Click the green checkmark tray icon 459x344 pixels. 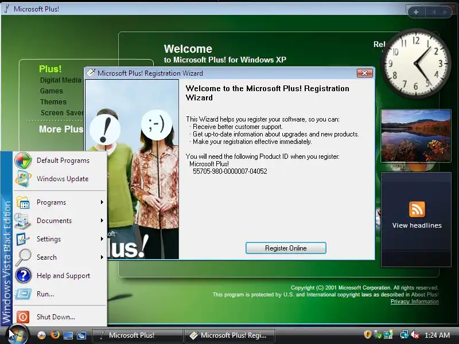point(378,335)
